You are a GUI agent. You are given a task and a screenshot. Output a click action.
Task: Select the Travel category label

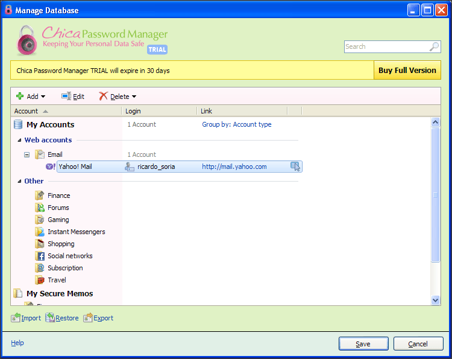tap(57, 280)
